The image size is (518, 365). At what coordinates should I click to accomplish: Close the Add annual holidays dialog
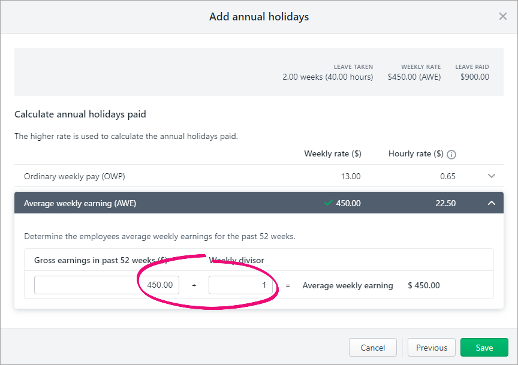[502, 16]
